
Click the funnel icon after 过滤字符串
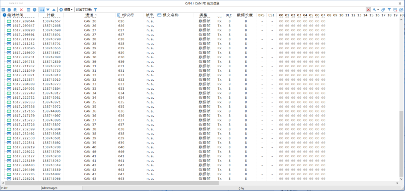click(96, 9)
